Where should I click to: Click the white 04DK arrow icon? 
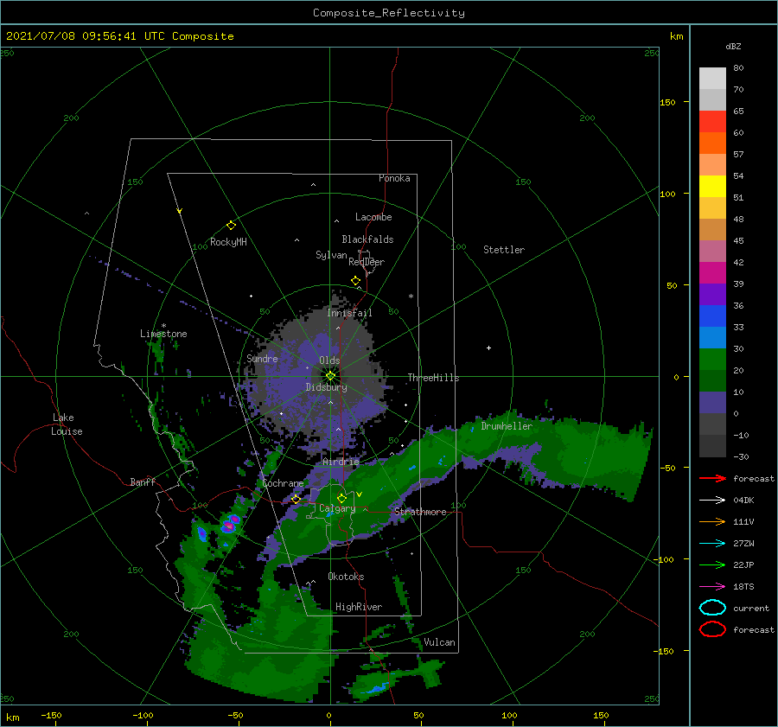click(712, 501)
